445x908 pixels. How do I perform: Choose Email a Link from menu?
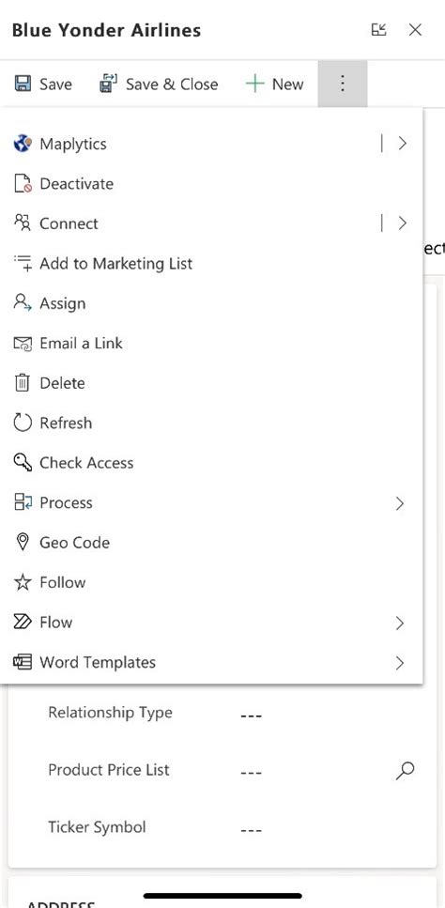211,344
